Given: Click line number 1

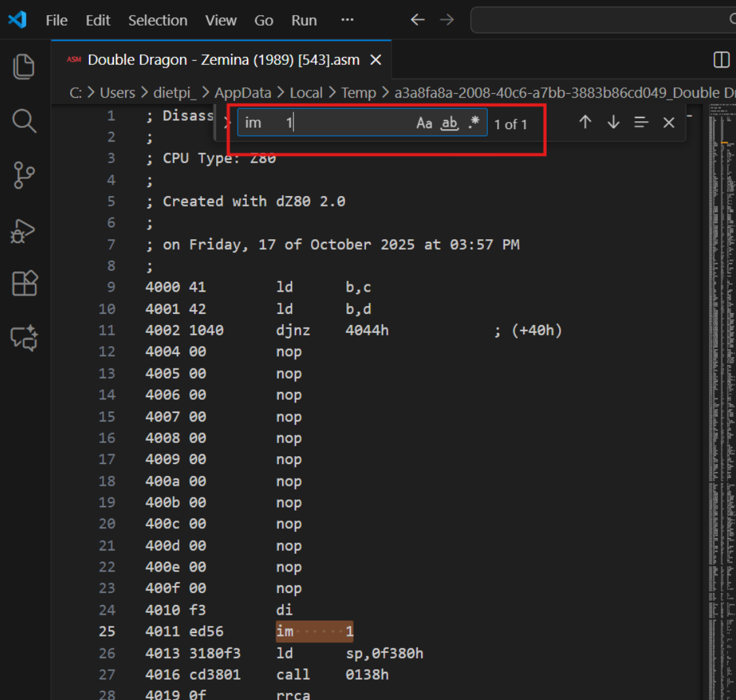Looking at the screenshot, I should pos(111,115).
